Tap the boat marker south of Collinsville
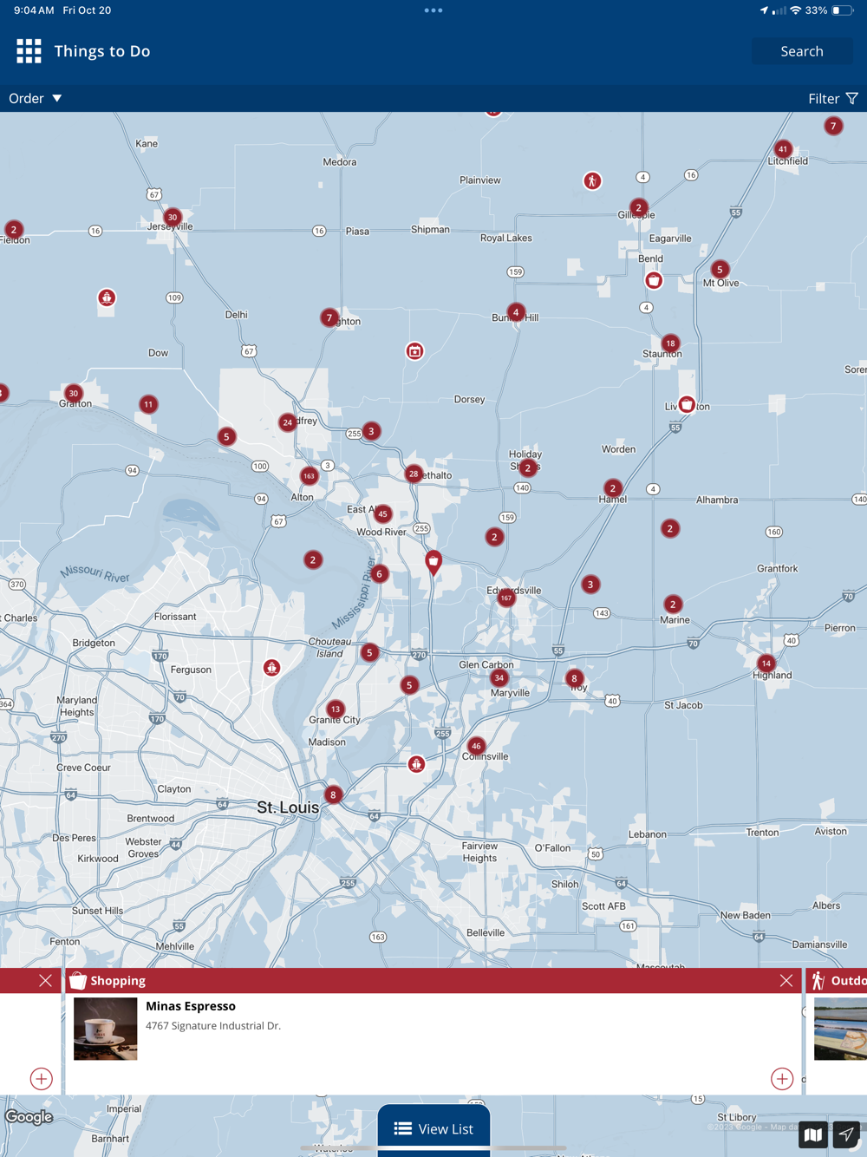The height and width of the screenshot is (1157, 867). (417, 764)
